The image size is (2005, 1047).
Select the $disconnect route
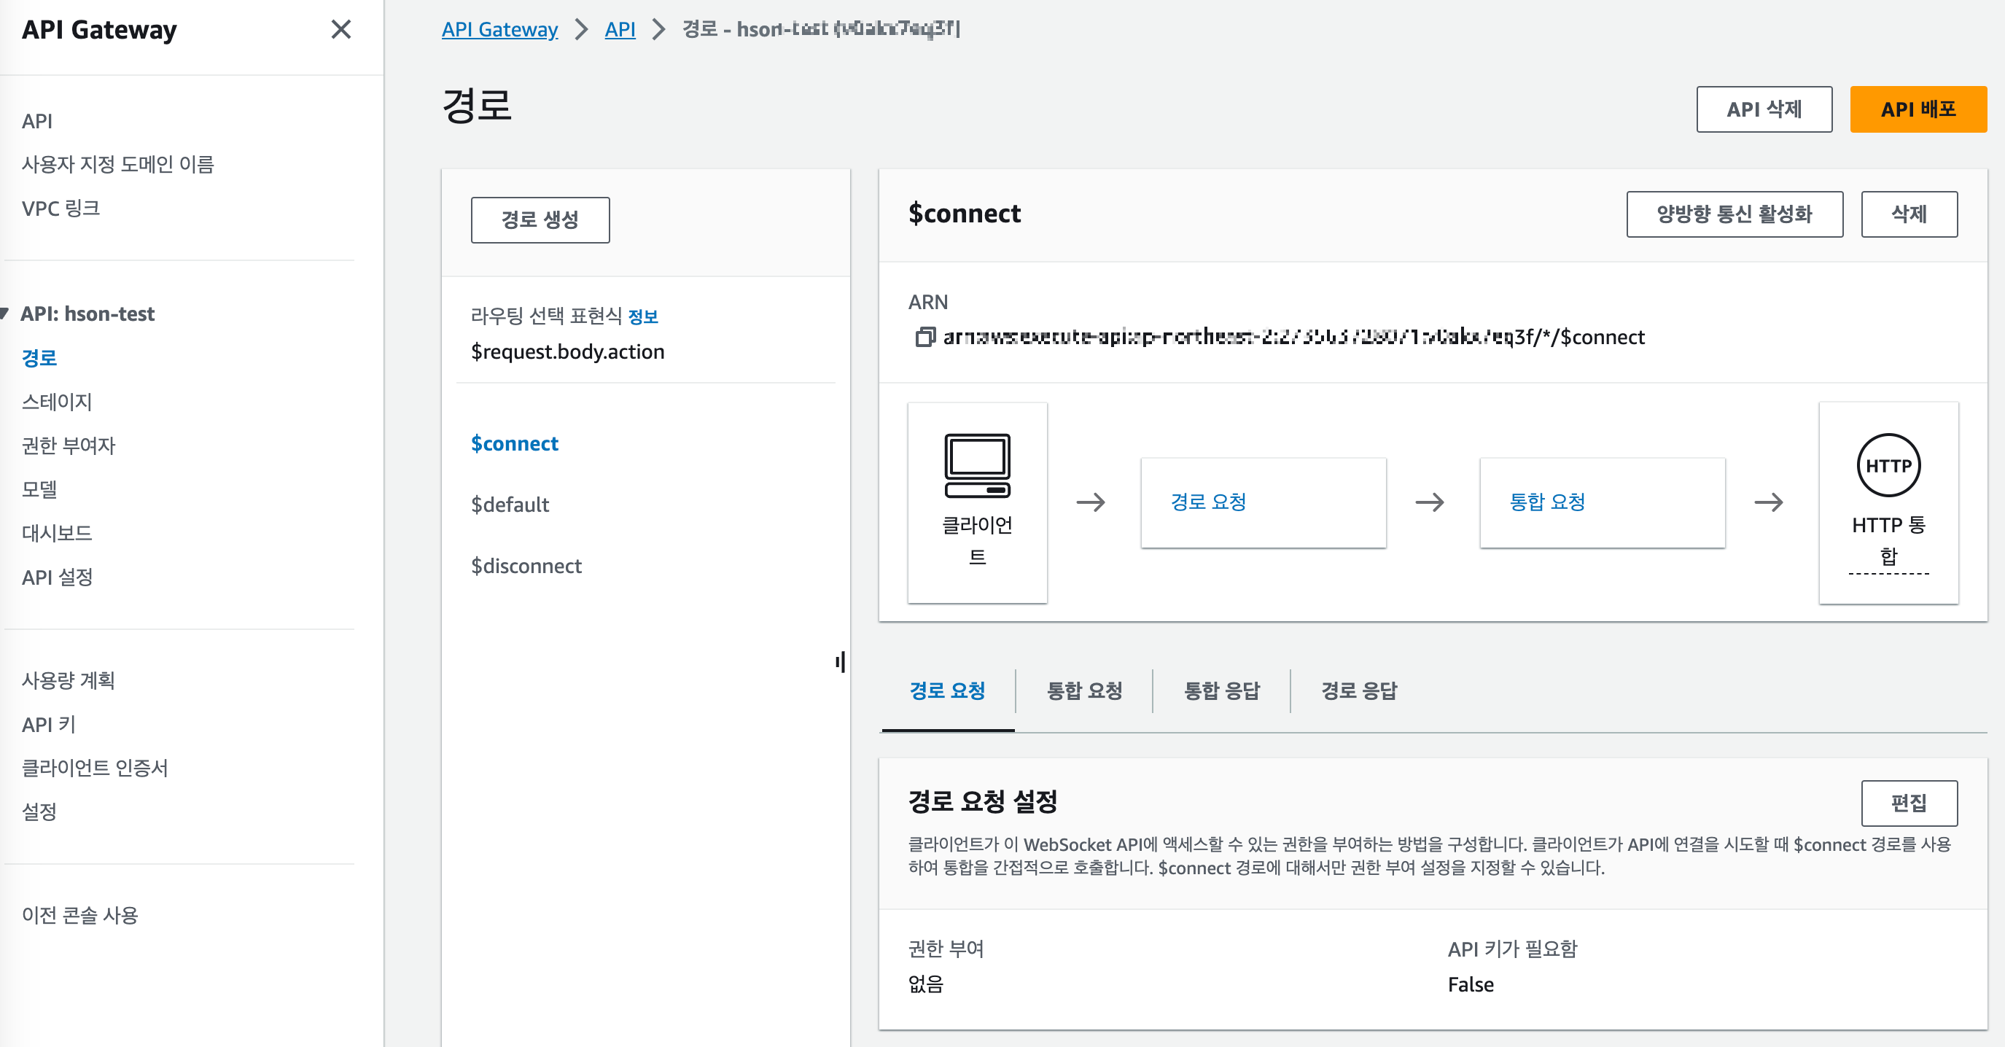[526, 566]
